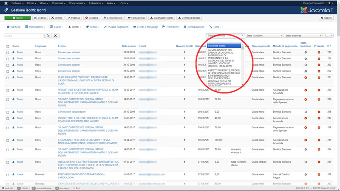The height and width of the screenshot is (191, 340).
Task: Select checkbox for row ID 224
Action: point(8,59)
